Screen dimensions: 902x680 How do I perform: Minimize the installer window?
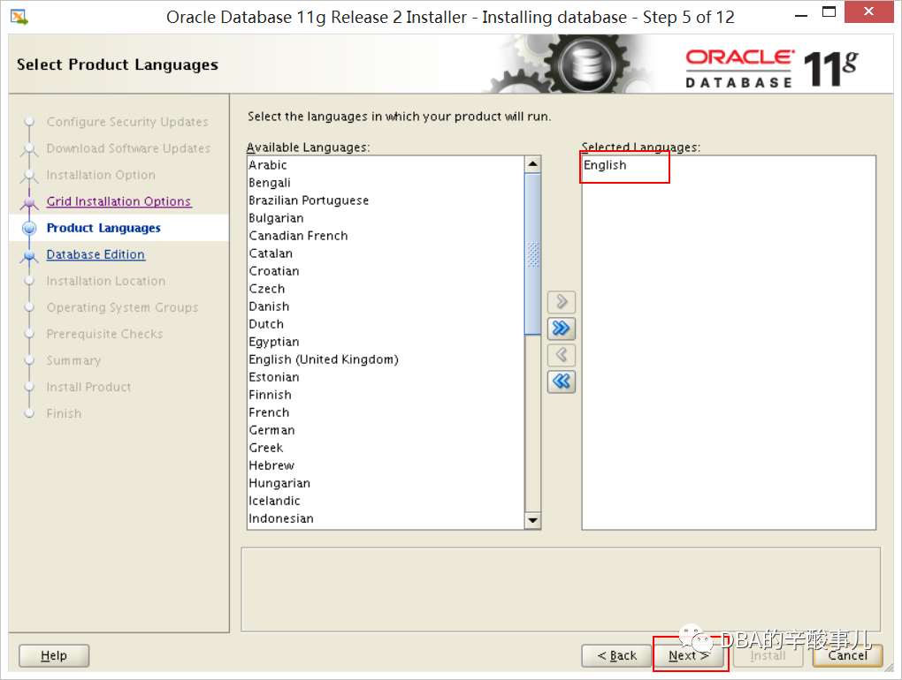801,14
